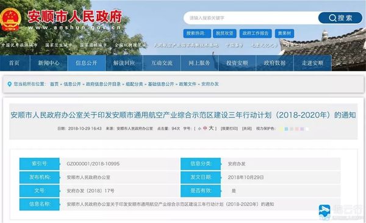Open the 政府工作报告 hot search tag
Viewport: 366px width, 223px height.
[x=256, y=34]
